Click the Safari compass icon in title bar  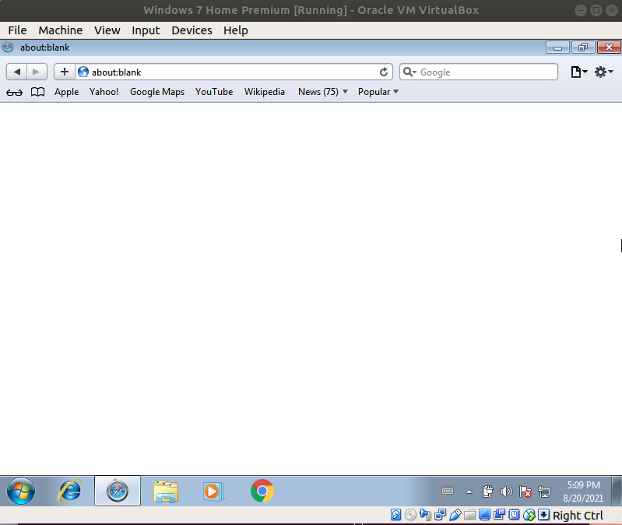[8, 47]
